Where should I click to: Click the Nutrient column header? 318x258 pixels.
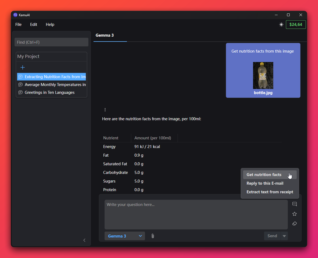(x=111, y=138)
